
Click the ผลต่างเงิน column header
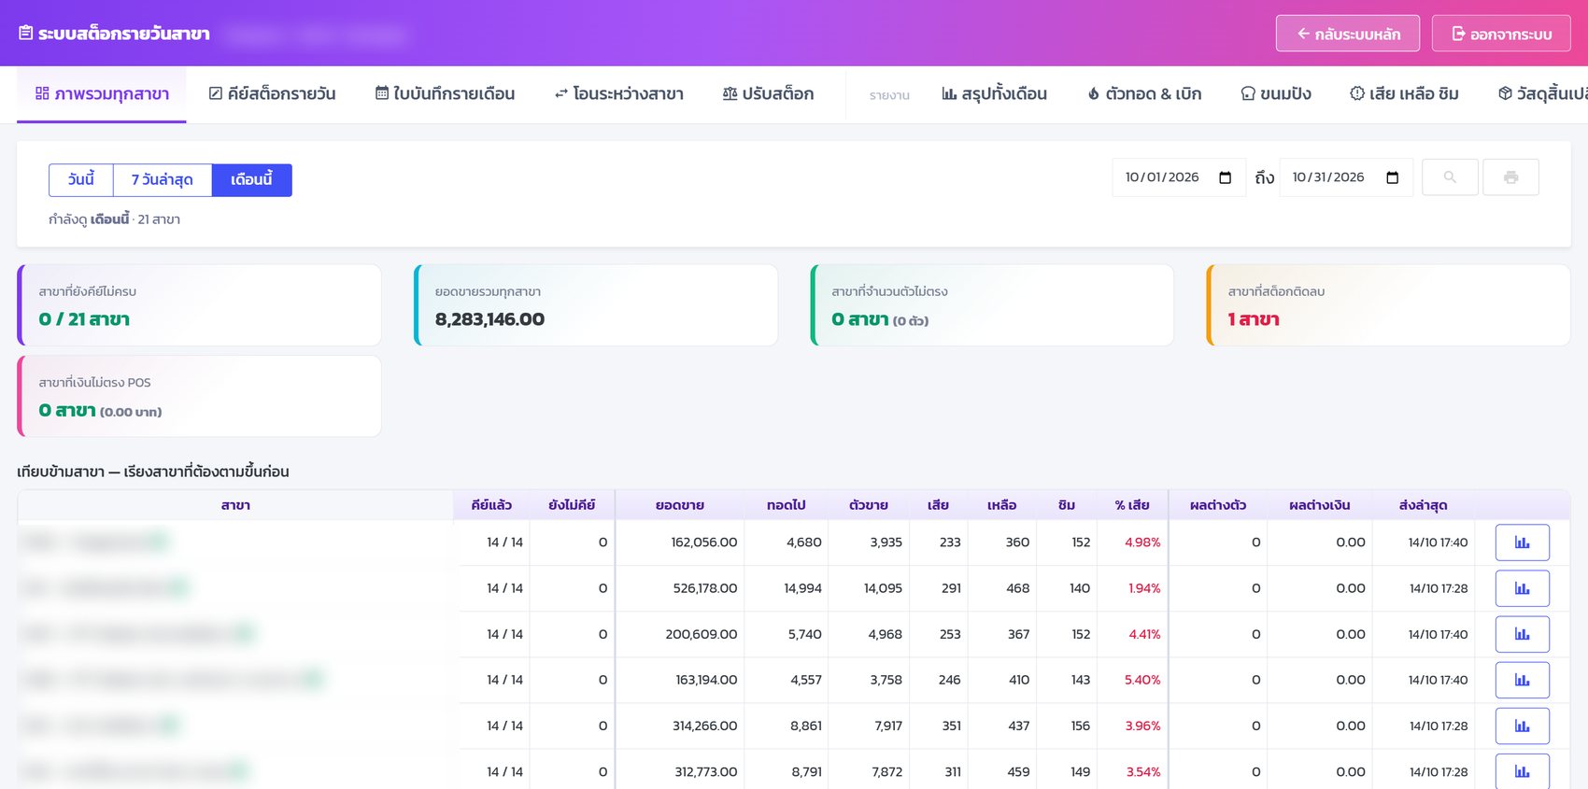(x=1319, y=505)
